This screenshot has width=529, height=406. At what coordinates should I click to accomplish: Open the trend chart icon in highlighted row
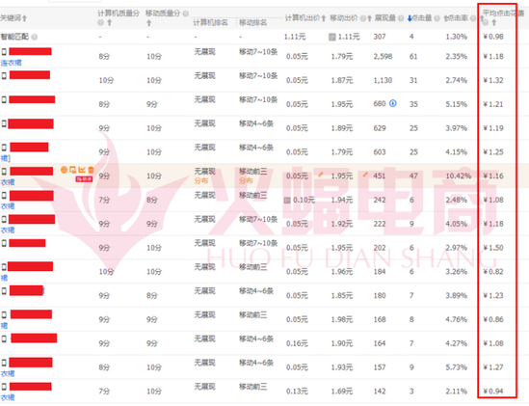point(82,170)
